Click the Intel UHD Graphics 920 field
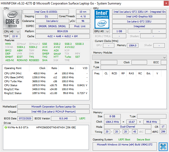 (x=139, y=16)
